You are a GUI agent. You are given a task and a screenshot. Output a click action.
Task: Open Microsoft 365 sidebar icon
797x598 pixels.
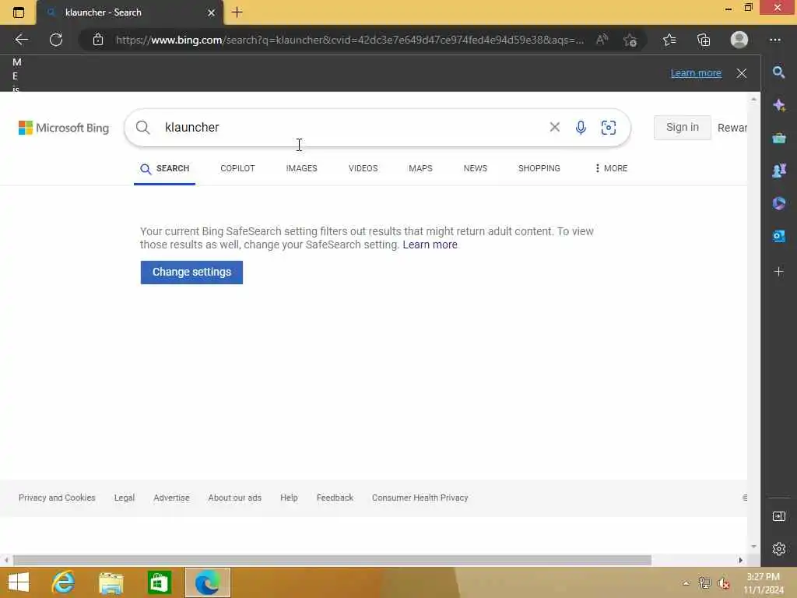click(778, 203)
